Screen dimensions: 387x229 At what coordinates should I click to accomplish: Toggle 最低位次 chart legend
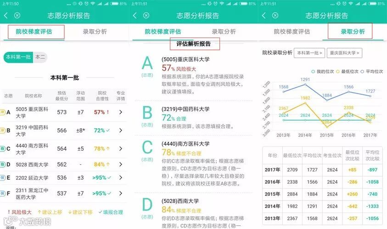tap(347, 71)
